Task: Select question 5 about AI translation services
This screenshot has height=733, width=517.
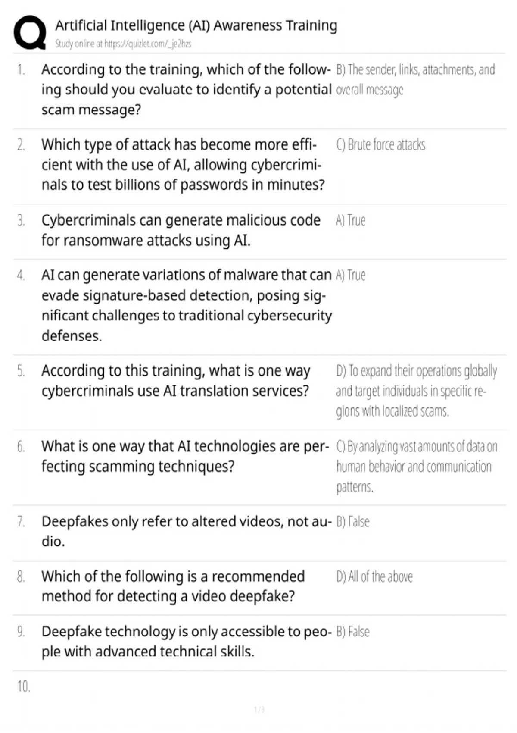Action: [176, 381]
